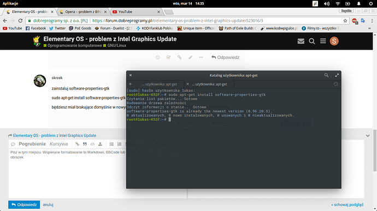Click the dobreprogramy forum logo
377x211 pixels.
click(x=37, y=41)
